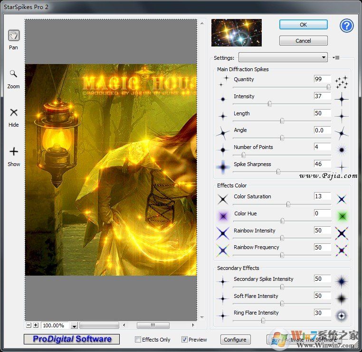Expand the zoom percentage dropdown arrow
Viewport: 362px width, 352px height.
click(74, 326)
